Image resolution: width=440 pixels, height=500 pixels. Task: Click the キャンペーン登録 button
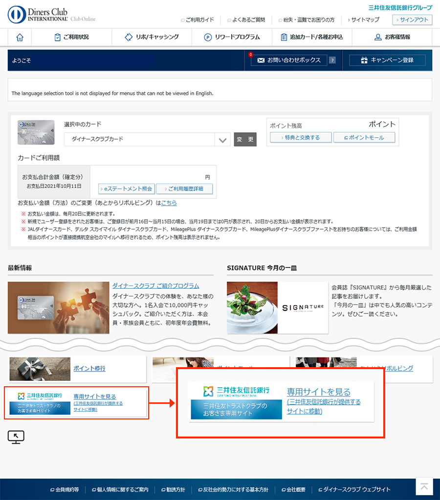387,60
